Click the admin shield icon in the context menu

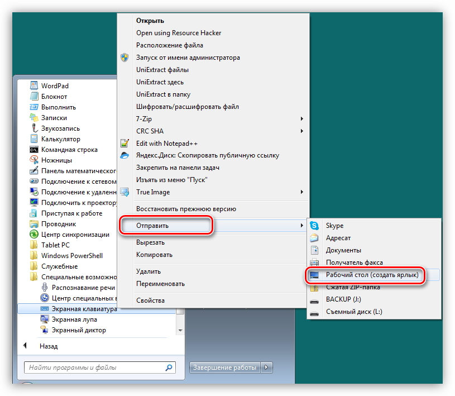click(x=124, y=58)
